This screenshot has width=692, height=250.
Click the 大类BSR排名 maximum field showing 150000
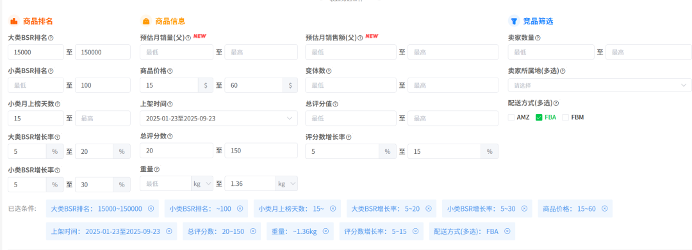tap(103, 52)
